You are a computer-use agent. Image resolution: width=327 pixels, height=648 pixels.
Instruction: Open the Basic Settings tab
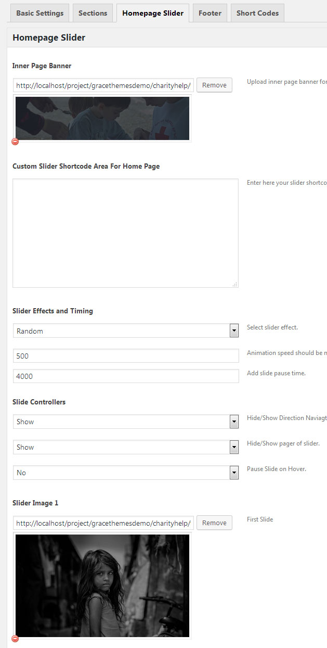(40, 13)
